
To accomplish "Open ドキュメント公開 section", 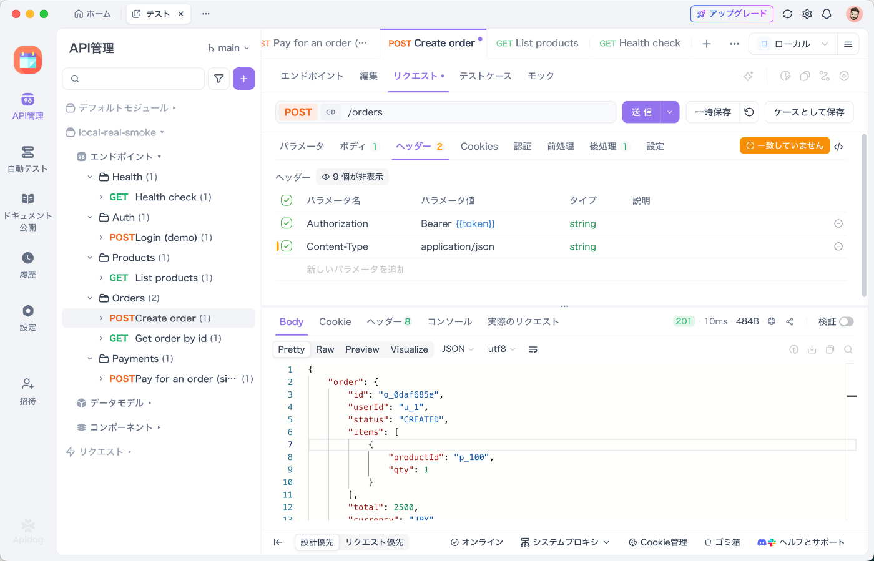I will tap(27, 212).
